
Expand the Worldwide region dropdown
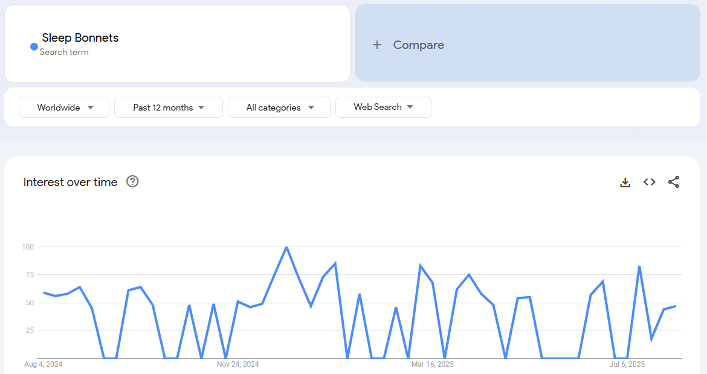[64, 108]
